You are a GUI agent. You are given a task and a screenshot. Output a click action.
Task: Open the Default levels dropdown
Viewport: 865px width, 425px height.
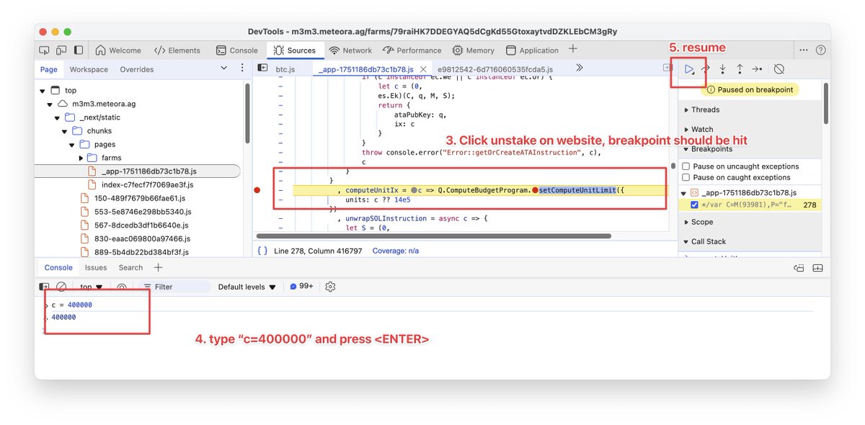tap(247, 287)
